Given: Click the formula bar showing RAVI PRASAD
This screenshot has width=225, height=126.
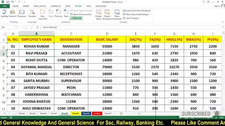Looking at the screenshot, I should tap(131, 27).
